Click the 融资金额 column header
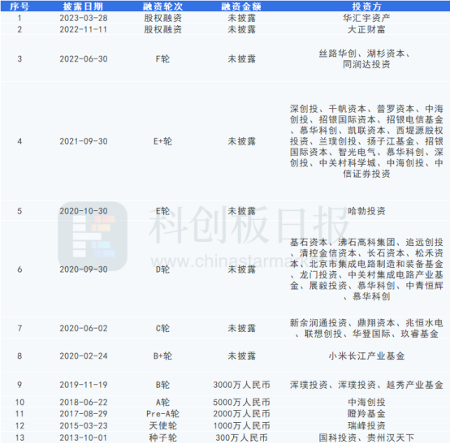Screen dimensions: 450x444 coord(241,6)
